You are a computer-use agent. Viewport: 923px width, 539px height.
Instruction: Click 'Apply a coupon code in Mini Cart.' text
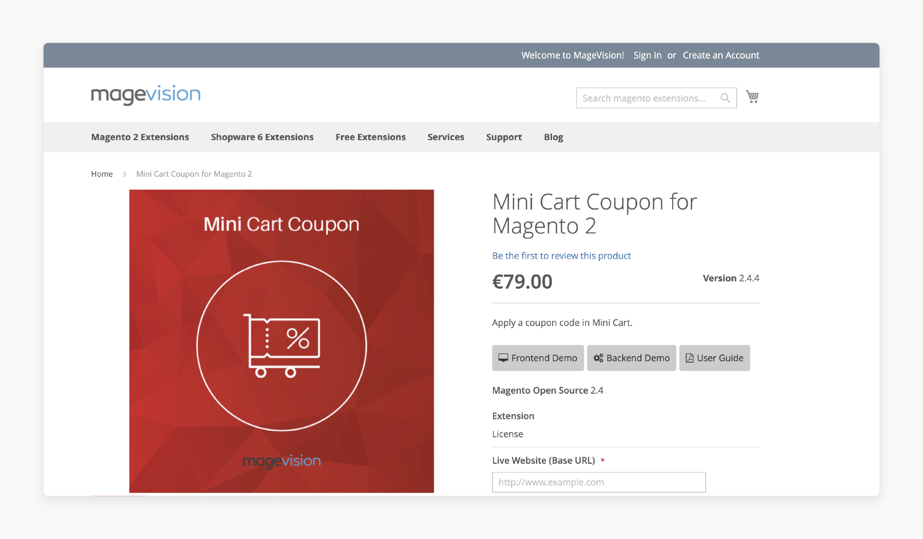point(562,323)
